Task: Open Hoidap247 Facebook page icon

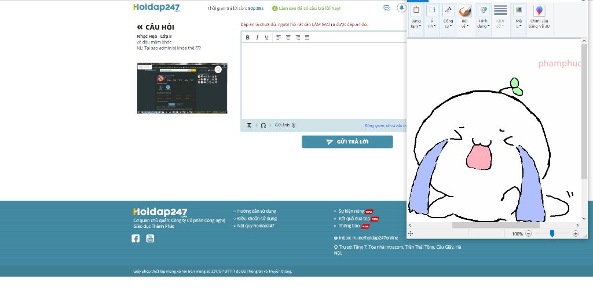Action: click(x=136, y=238)
